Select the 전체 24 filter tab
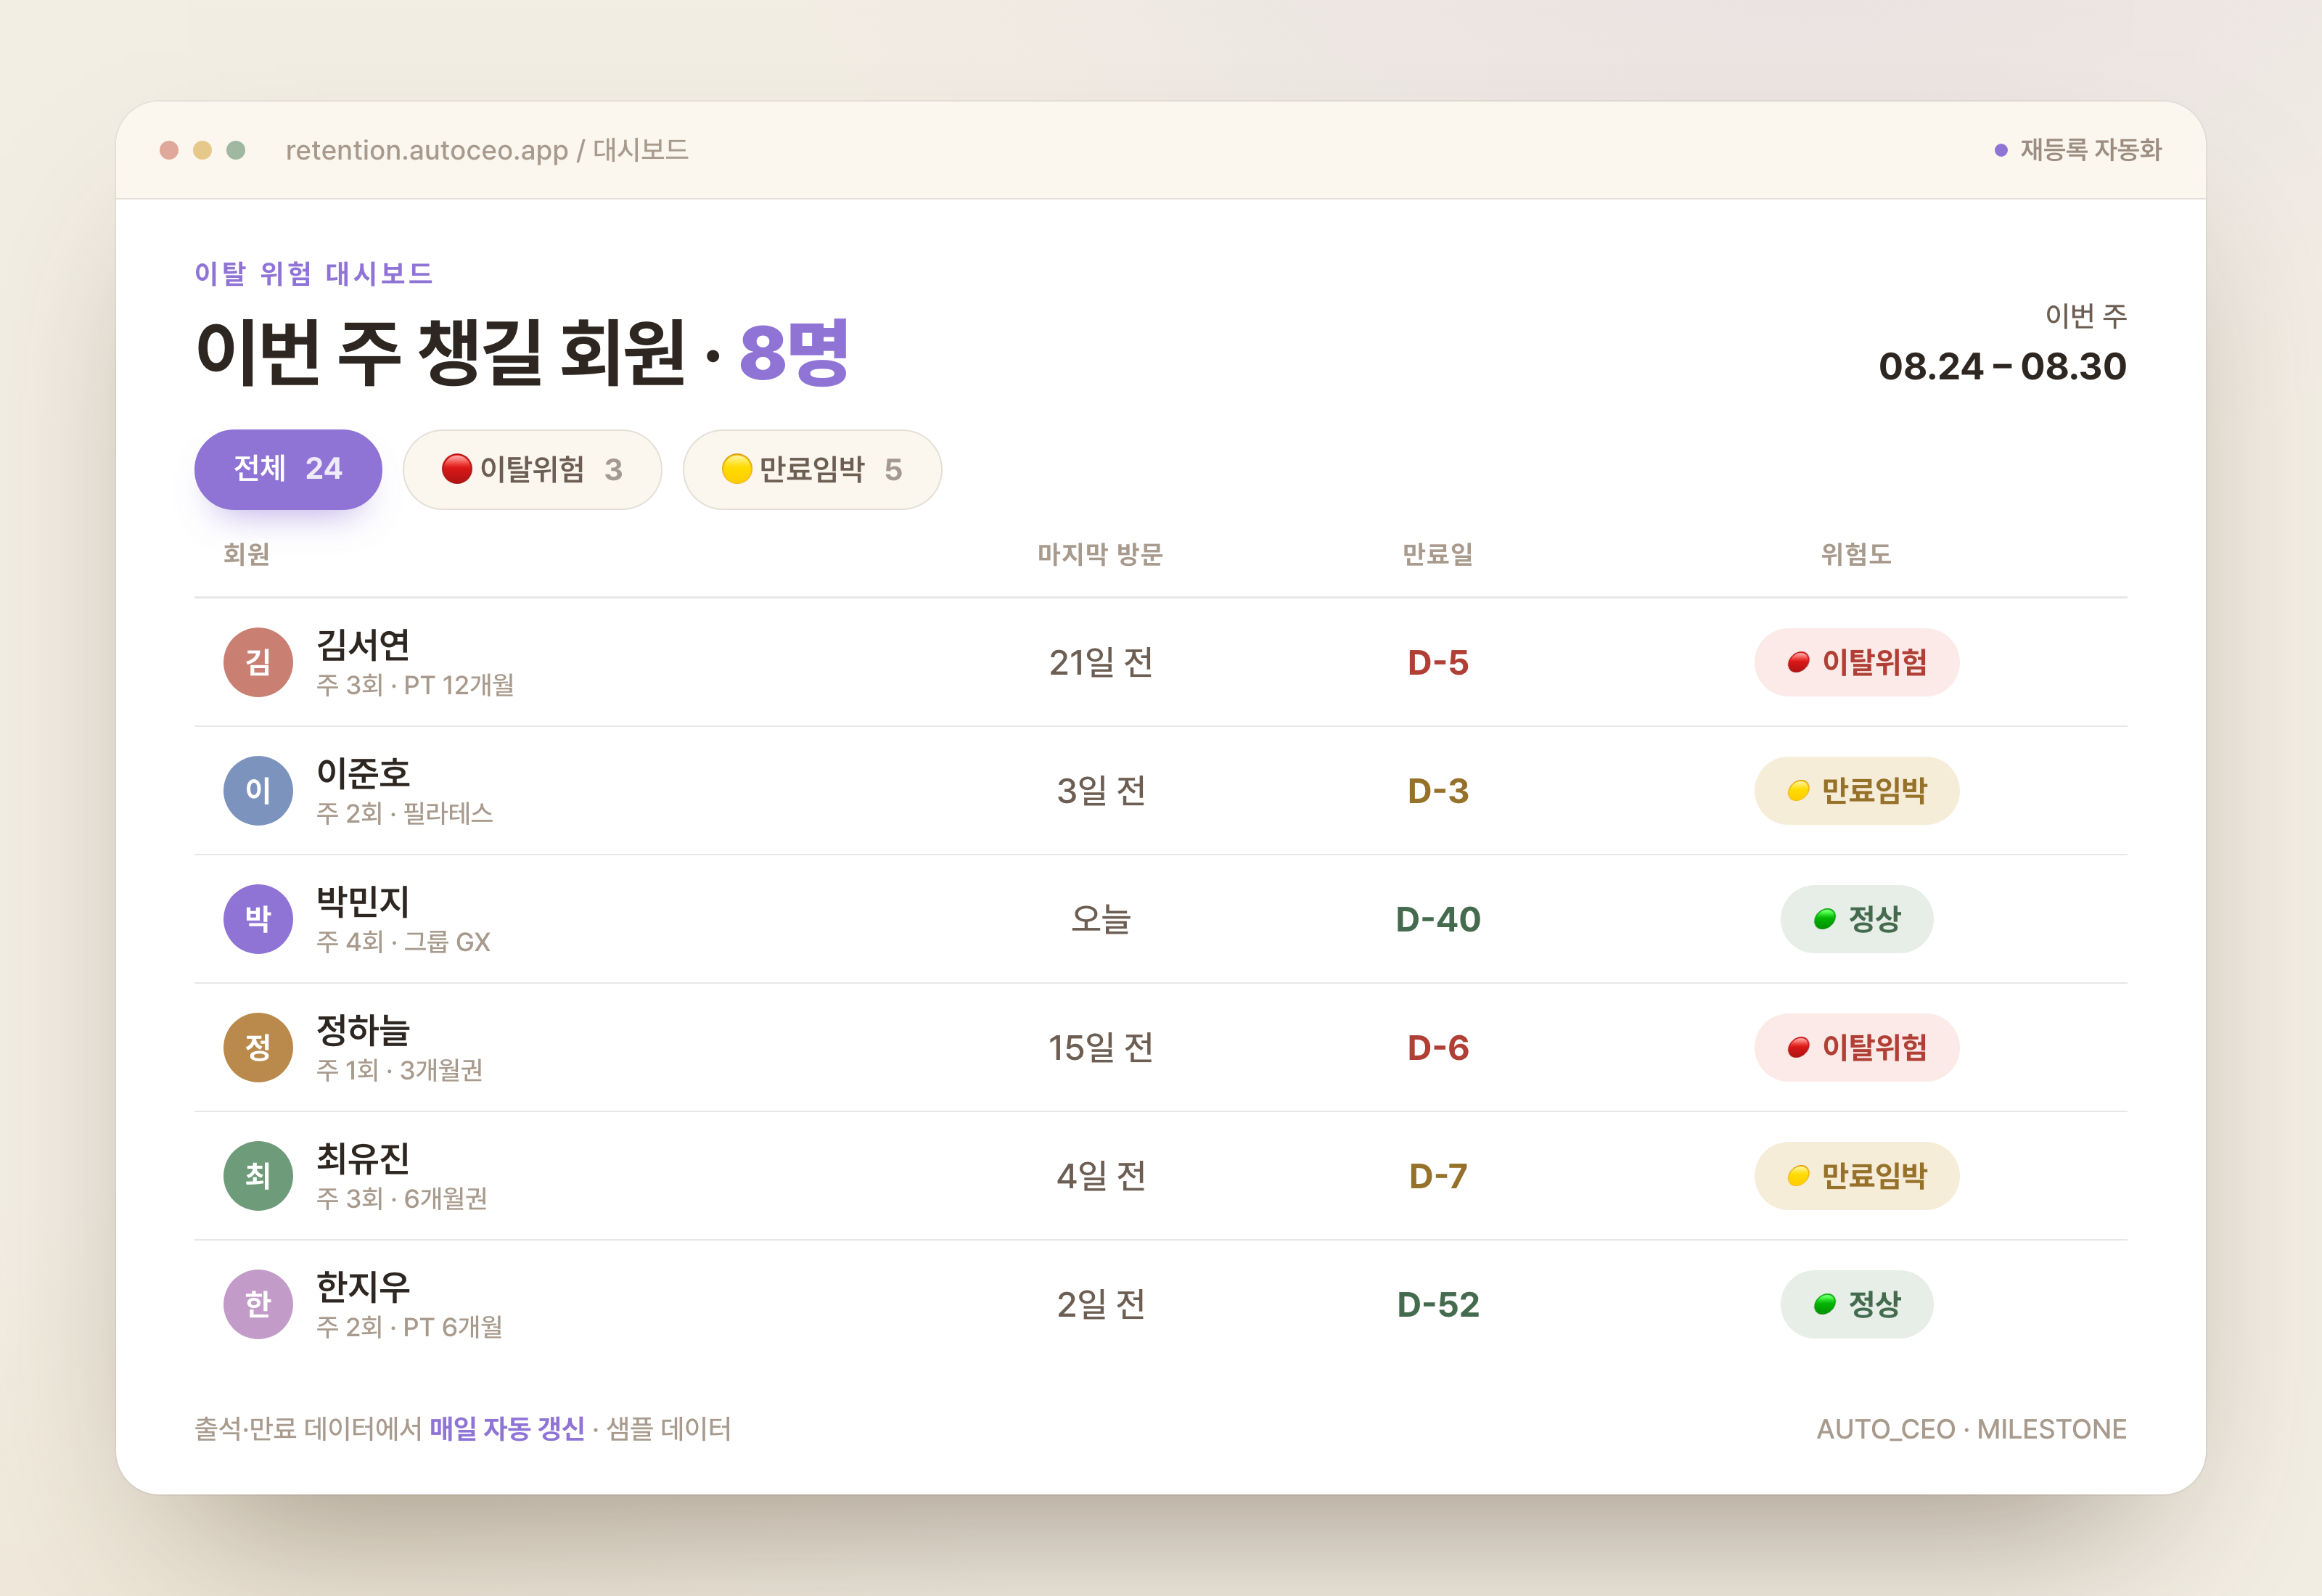Image resolution: width=2322 pixels, height=1596 pixels. click(x=288, y=469)
